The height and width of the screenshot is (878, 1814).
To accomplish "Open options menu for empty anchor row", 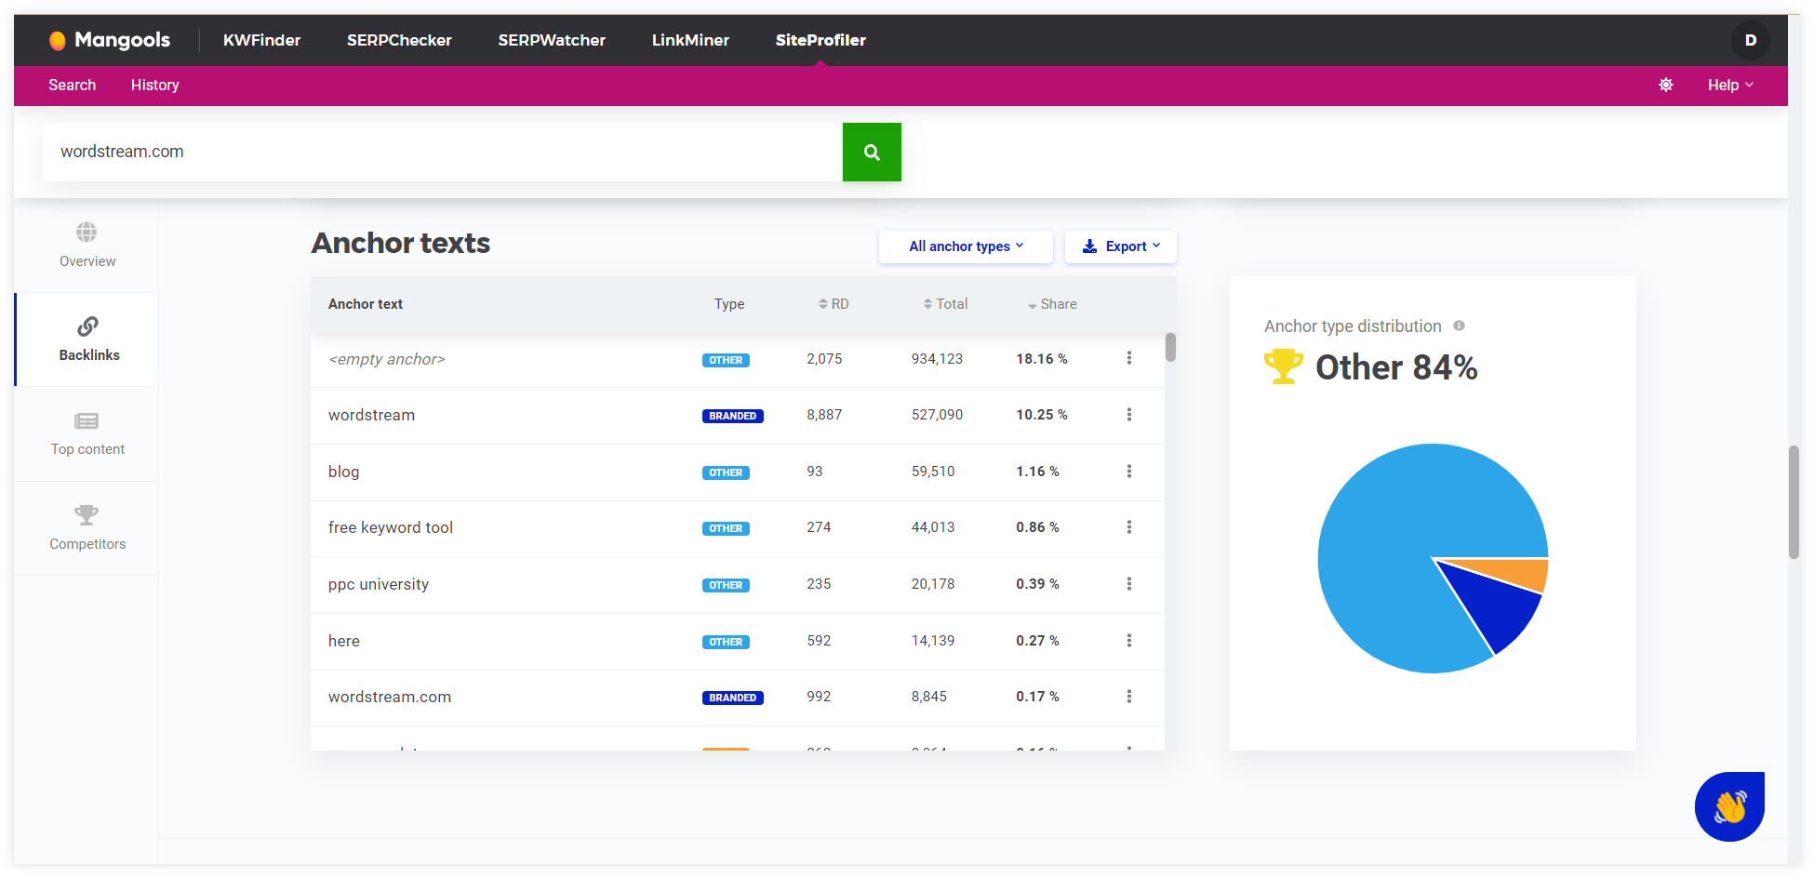I will (x=1129, y=358).
